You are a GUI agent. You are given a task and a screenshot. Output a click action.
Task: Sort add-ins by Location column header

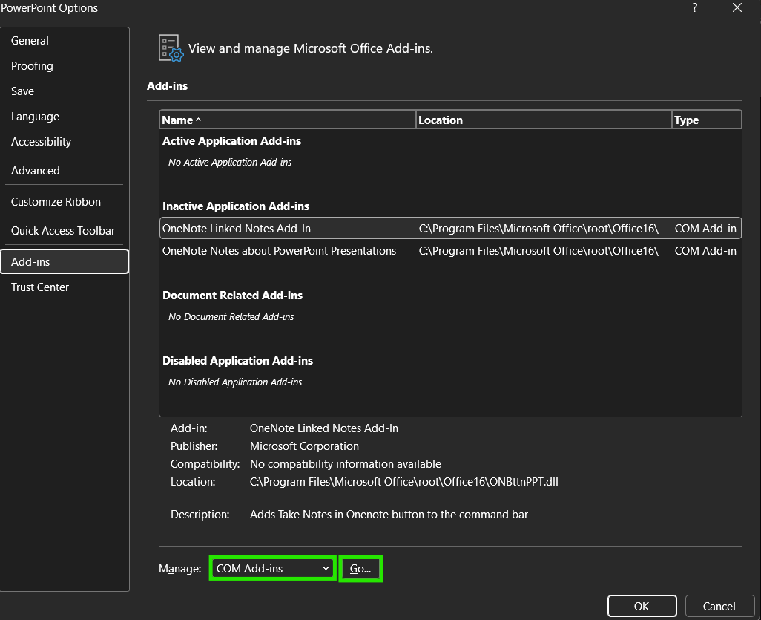544,120
